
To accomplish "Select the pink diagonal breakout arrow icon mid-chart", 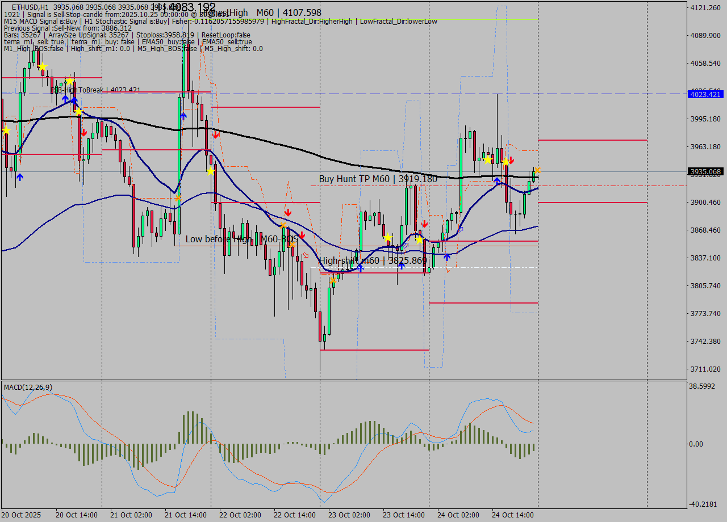I will pyautogui.click(x=305, y=255).
